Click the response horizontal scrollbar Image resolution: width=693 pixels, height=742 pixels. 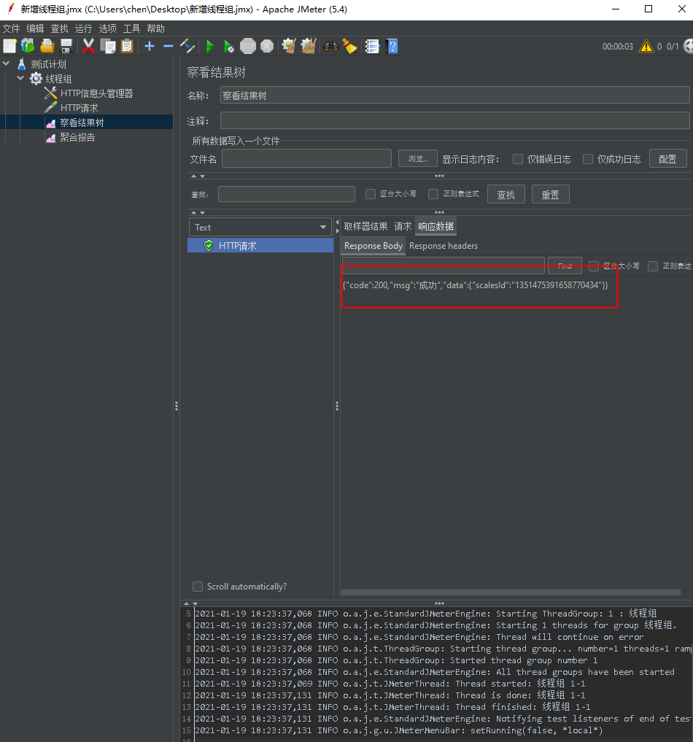click(x=511, y=592)
